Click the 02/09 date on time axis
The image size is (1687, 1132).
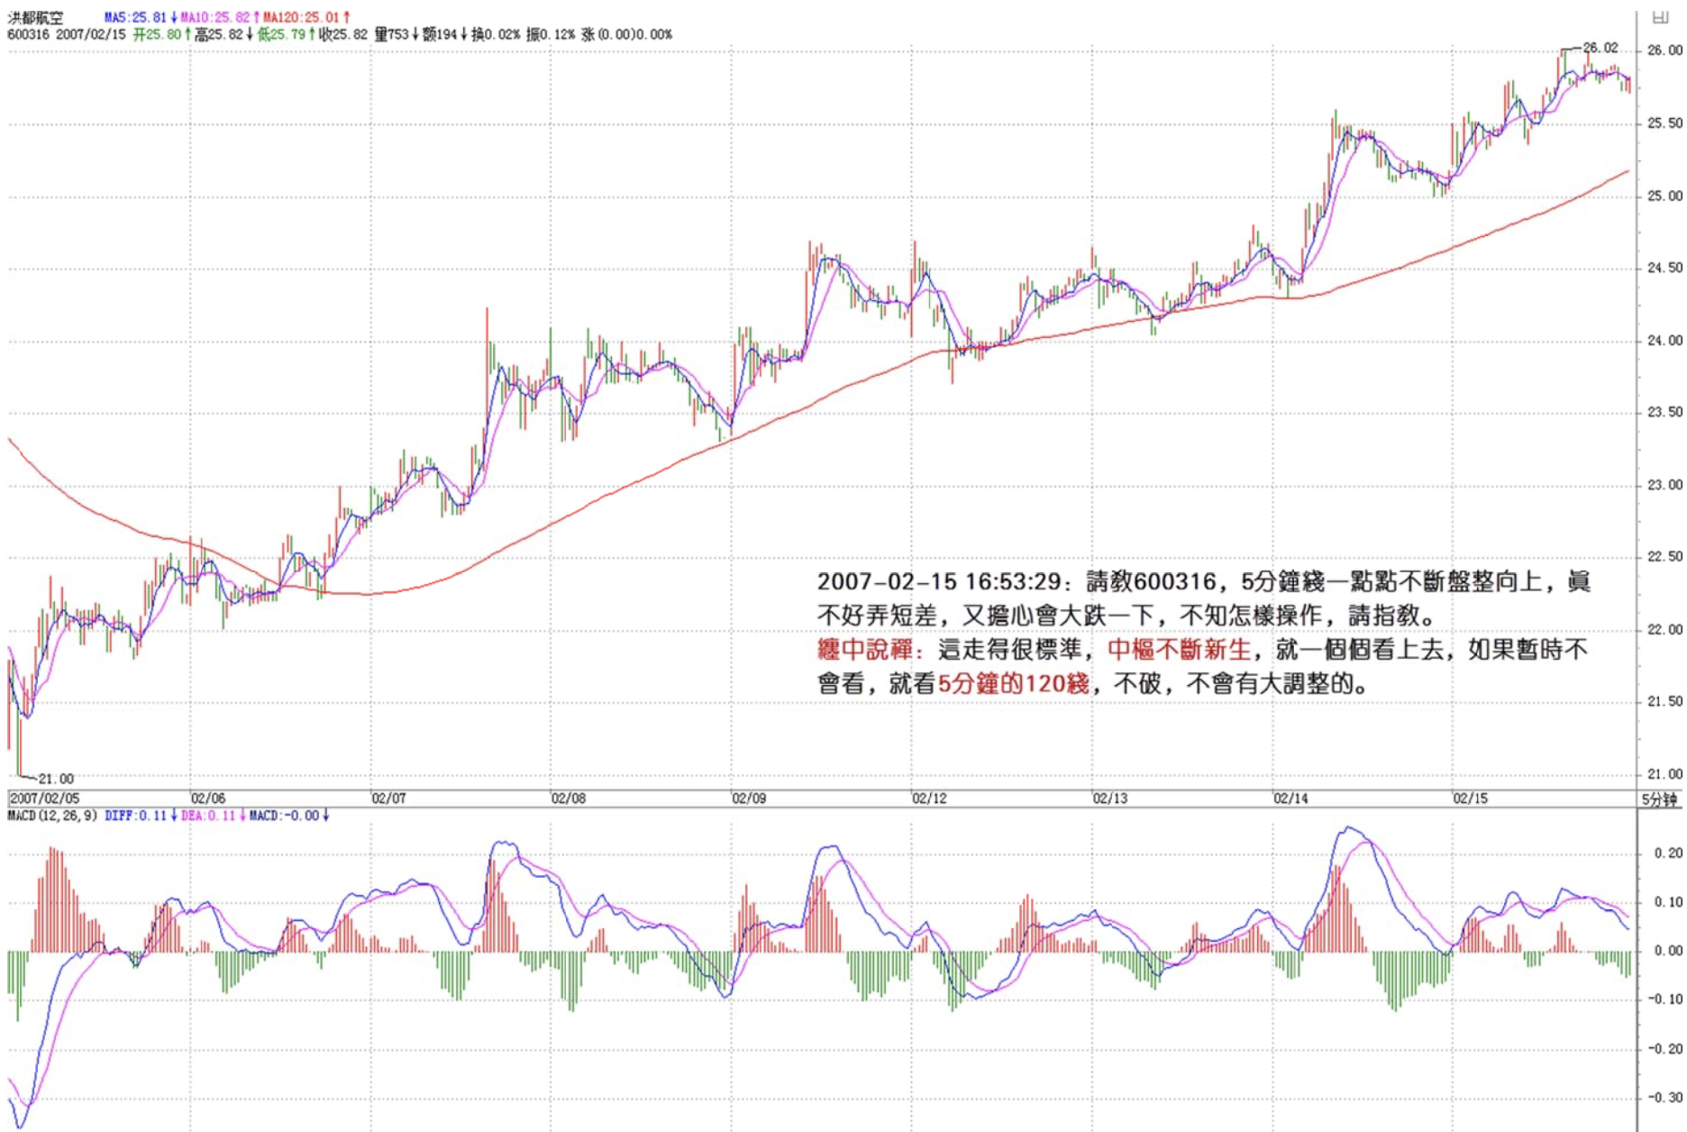(x=749, y=799)
